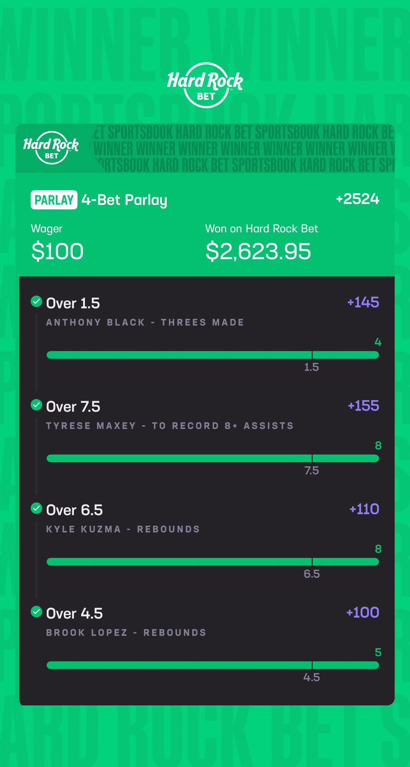Click the green check next to Over 1.5
The width and height of the screenshot is (410, 767).
coord(36,301)
